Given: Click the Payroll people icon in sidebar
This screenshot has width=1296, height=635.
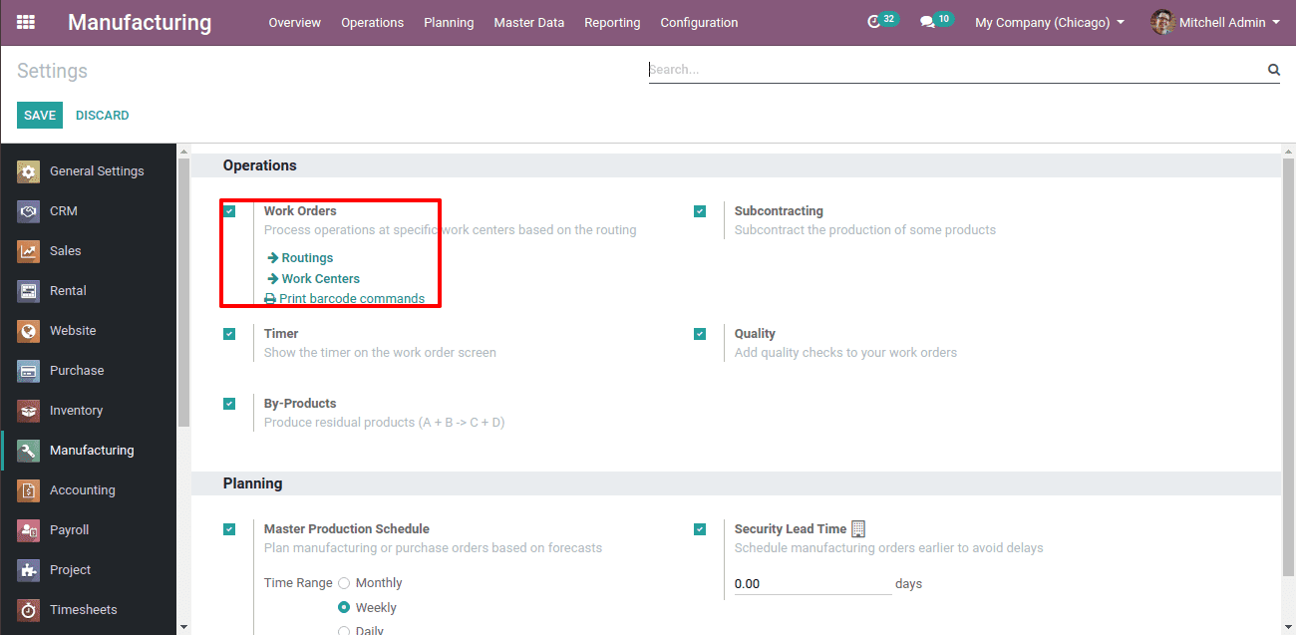Looking at the screenshot, I should tap(29, 530).
